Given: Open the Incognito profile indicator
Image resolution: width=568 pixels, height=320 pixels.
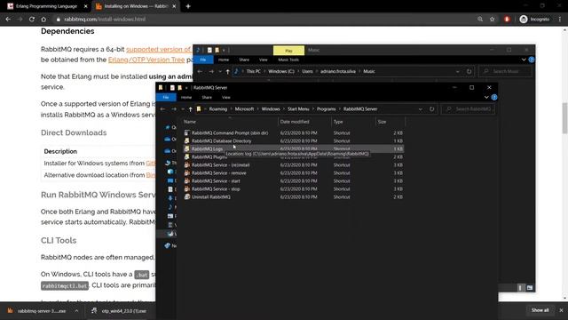Looking at the screenshot, I should (534, 20).
